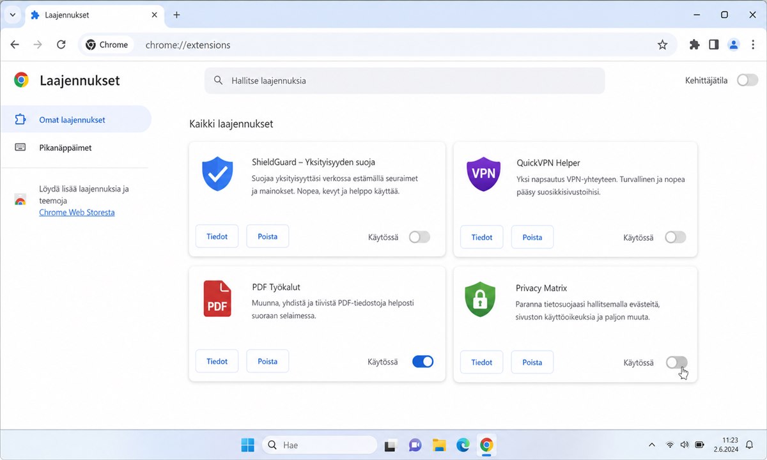Open the chat app in taskbar
Screen dimensions: 767x460
[x=415, y=445]
